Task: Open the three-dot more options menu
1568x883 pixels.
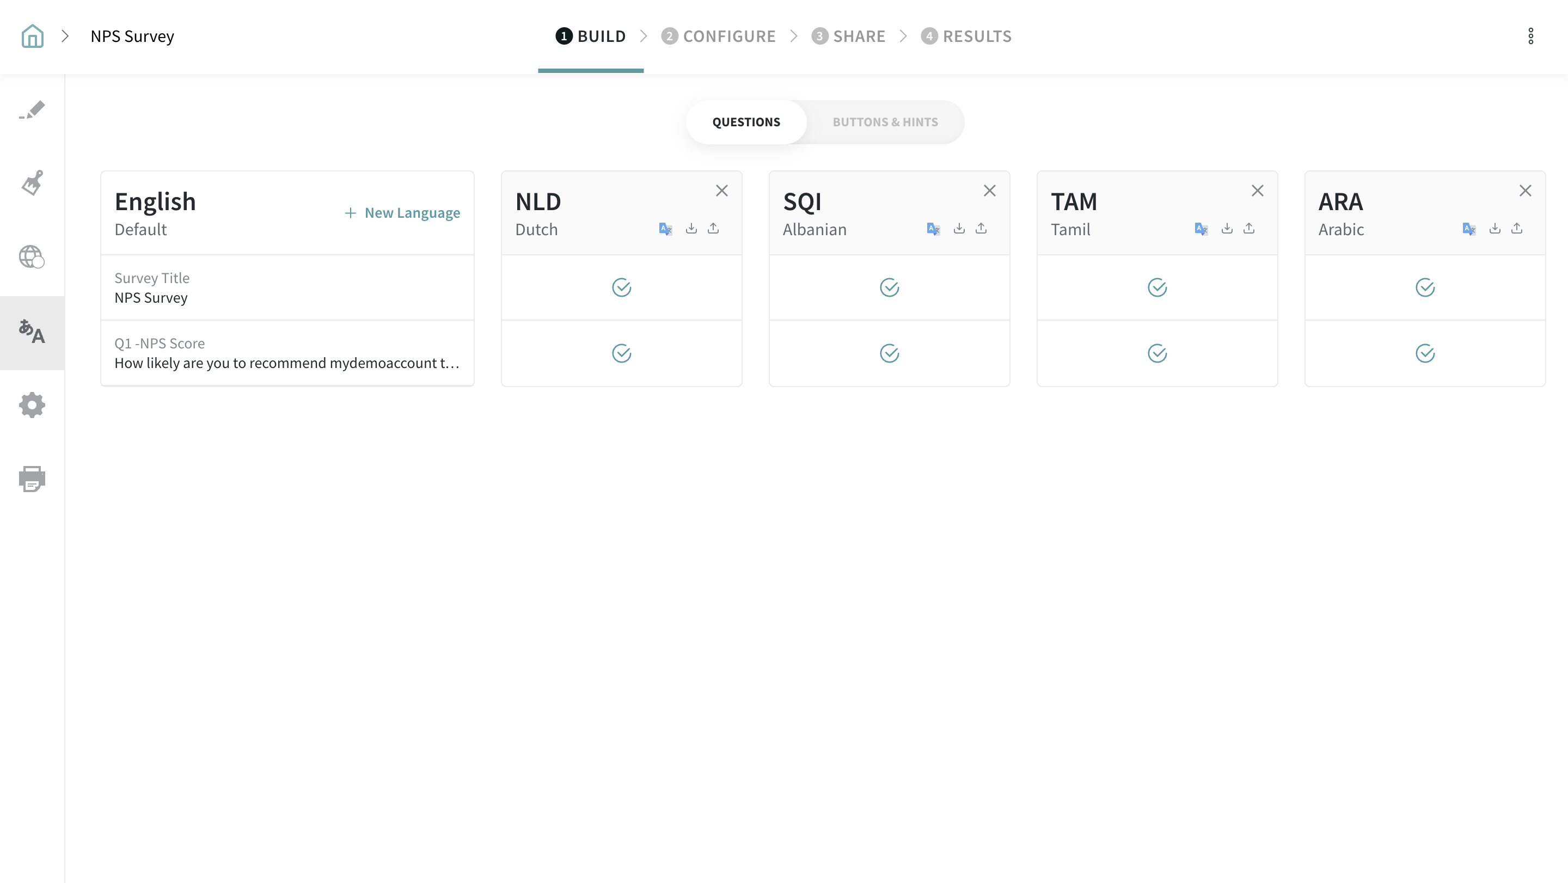Action: (1531, 36)
